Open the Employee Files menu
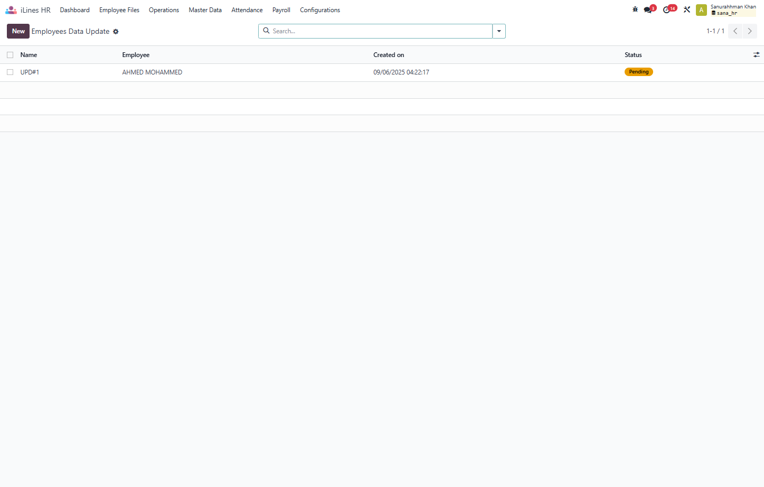The image size is (764, 487). (119, 10)
